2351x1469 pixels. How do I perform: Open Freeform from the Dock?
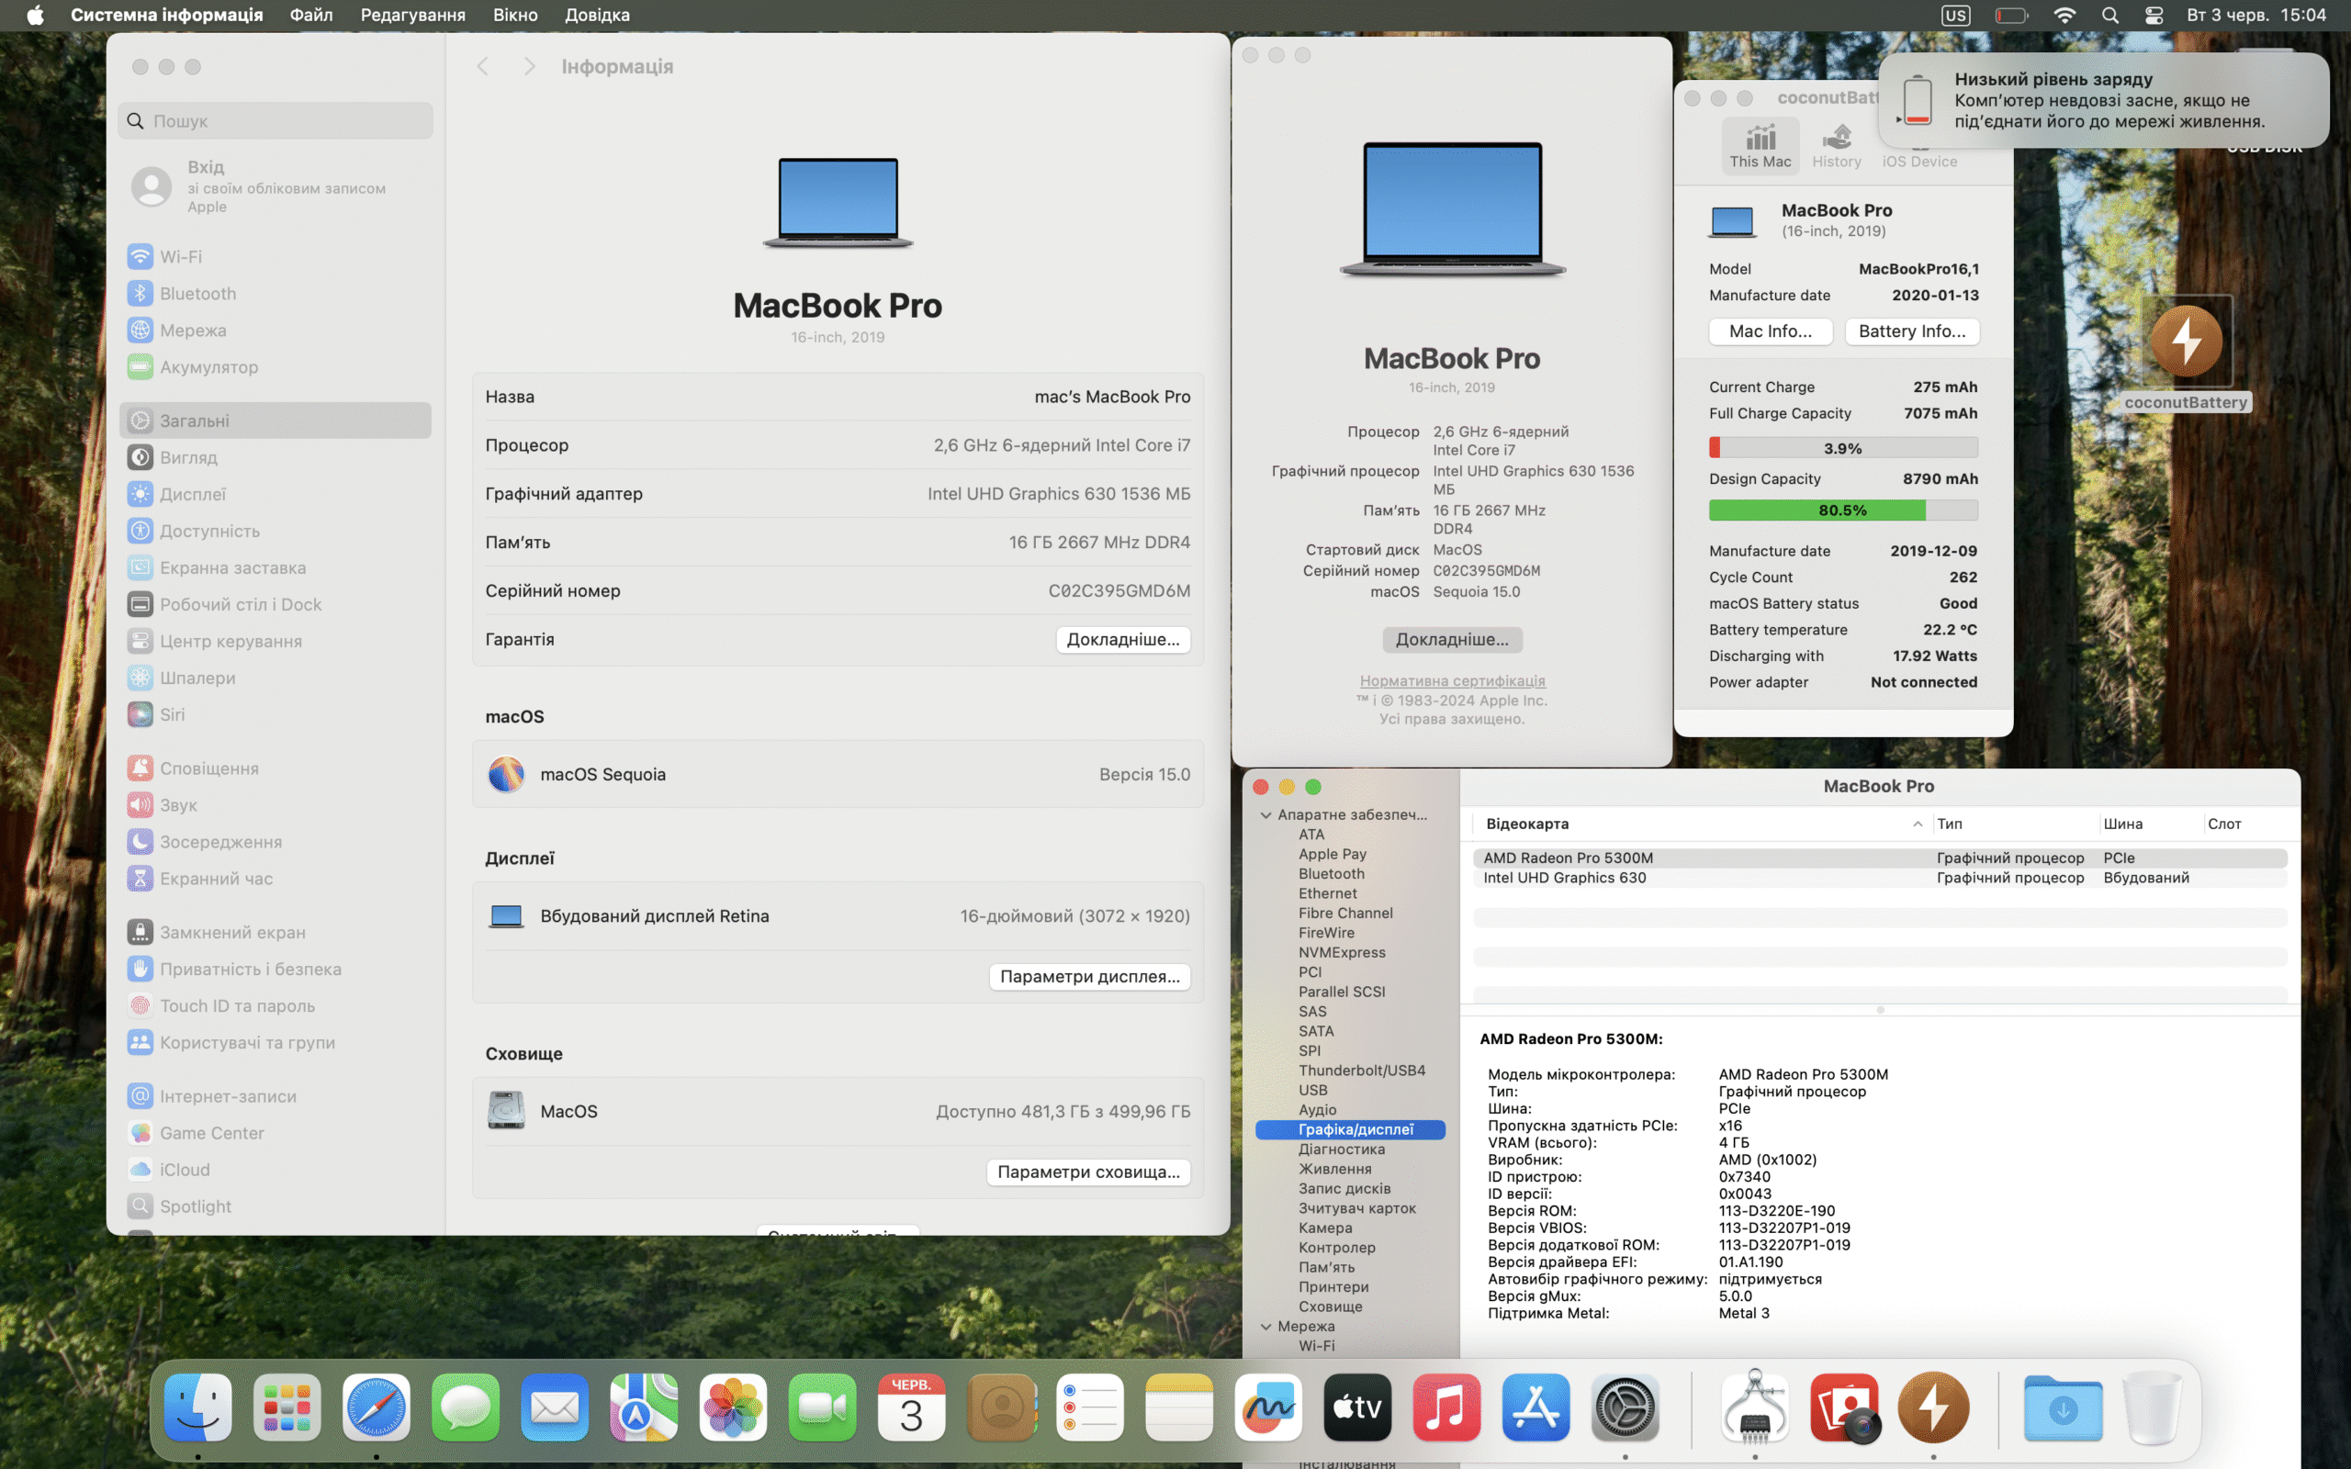coord(1267,1407)
